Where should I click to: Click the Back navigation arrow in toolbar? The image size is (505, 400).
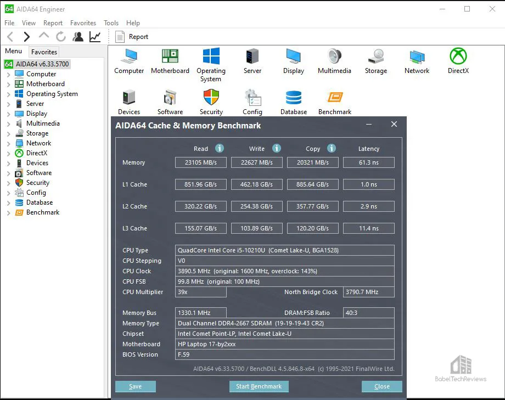point(10,37)
